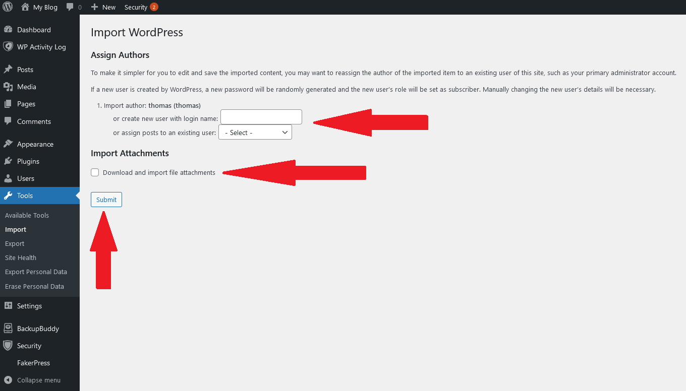
Task: Click 'or assign posts to an existing user' label
Action: click(164, 133)
